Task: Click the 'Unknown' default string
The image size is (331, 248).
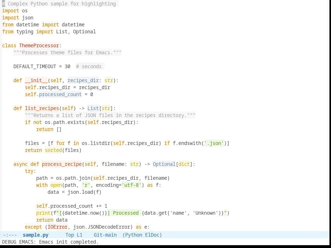Action: [x=205, y=213]
